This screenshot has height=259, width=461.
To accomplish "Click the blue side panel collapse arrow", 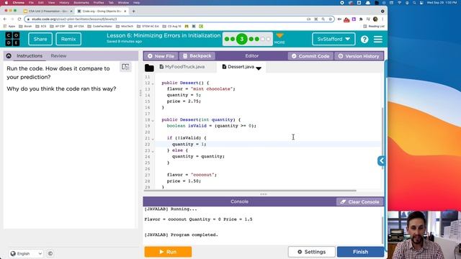I will click(x=381, y=161).
